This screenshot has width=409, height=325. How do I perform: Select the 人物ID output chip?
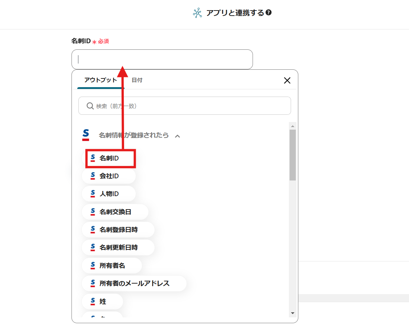(109, 194)
